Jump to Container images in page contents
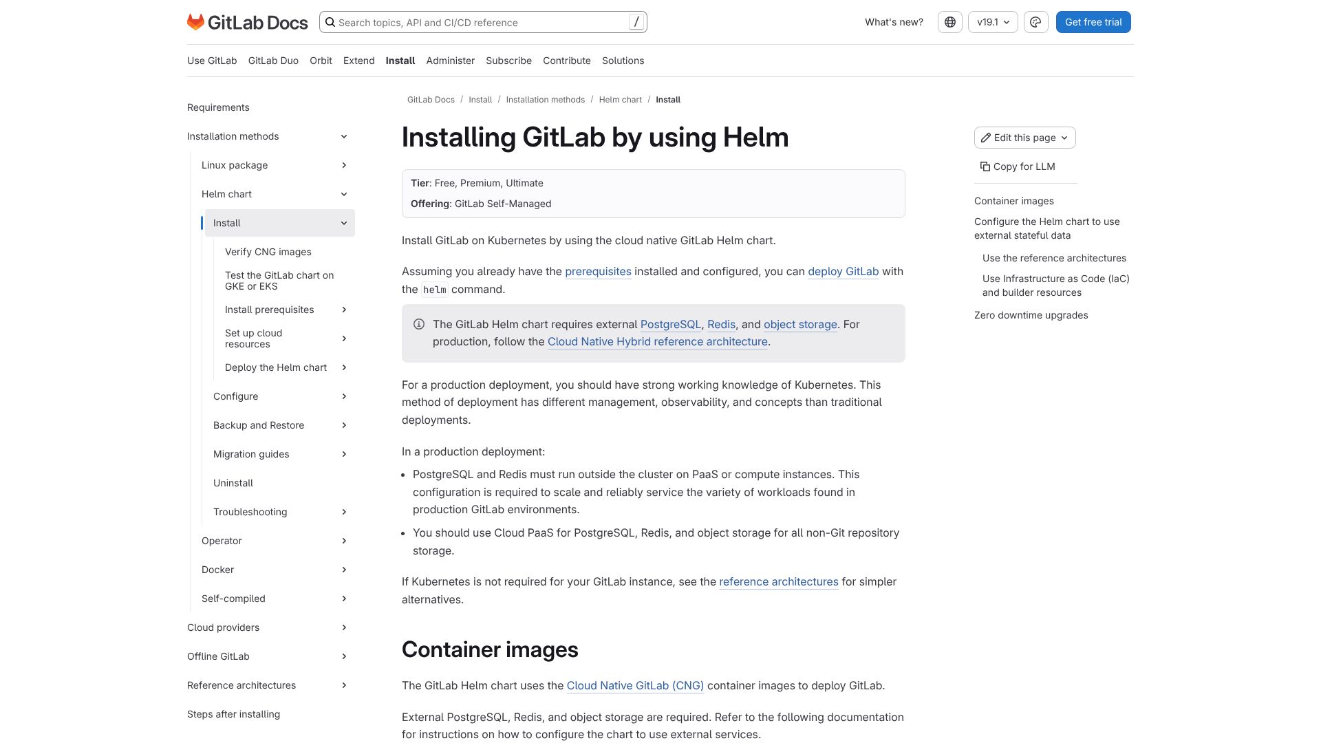The image size is (1321, 743). [x=1013, y=201]
